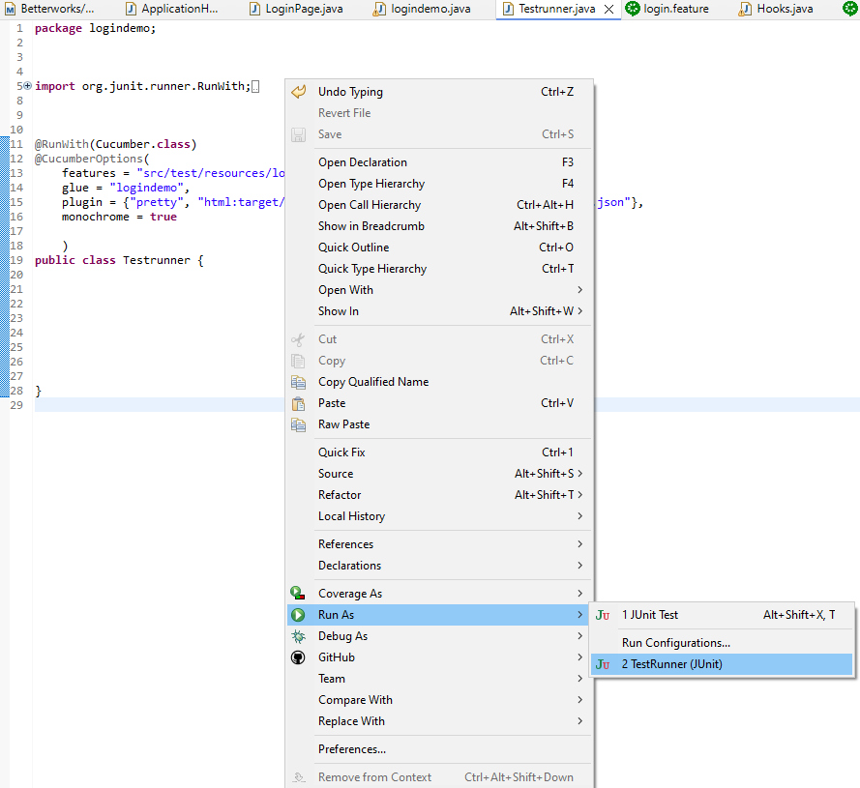The width and height of the screenshot is (860, 788).
Task: Expand the References submenu arrow
Action: [579, 544]
